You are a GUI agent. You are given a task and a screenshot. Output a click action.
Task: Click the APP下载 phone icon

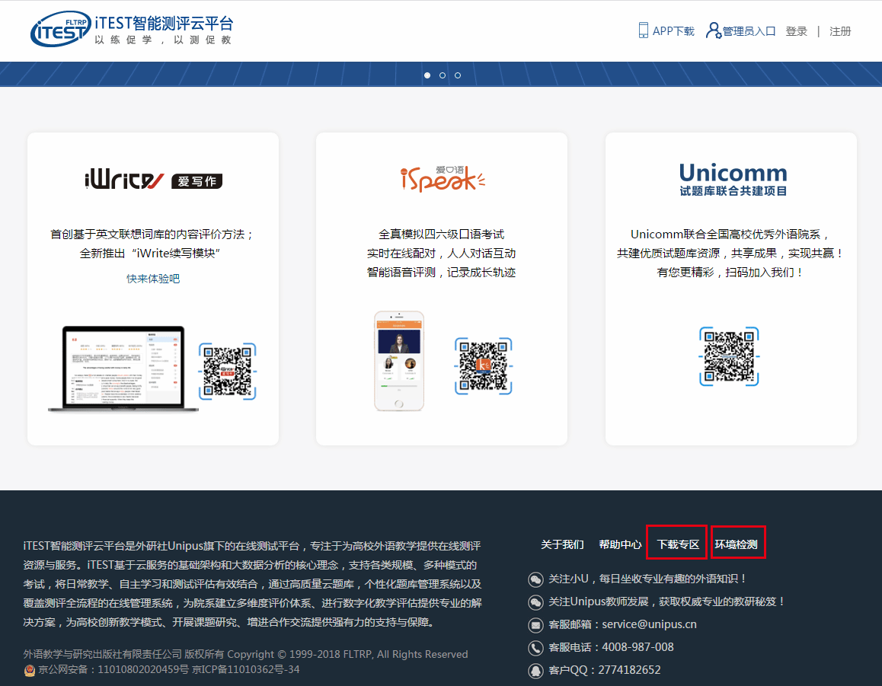pos(643,30)
